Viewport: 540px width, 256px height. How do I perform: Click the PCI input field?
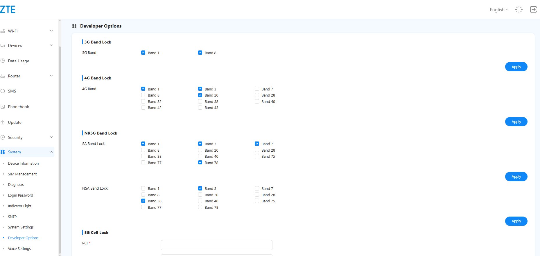216,245
